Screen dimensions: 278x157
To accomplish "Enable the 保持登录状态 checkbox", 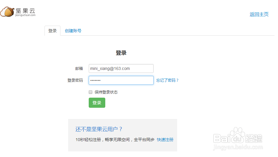I will (x=91, y=92).
